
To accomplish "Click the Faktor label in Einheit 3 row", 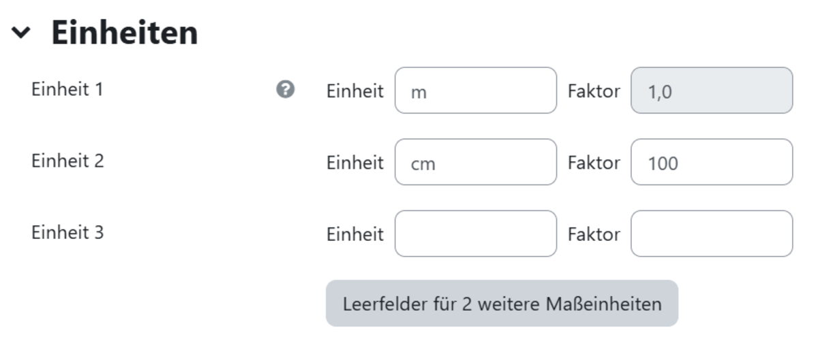I will pos(594,234).
